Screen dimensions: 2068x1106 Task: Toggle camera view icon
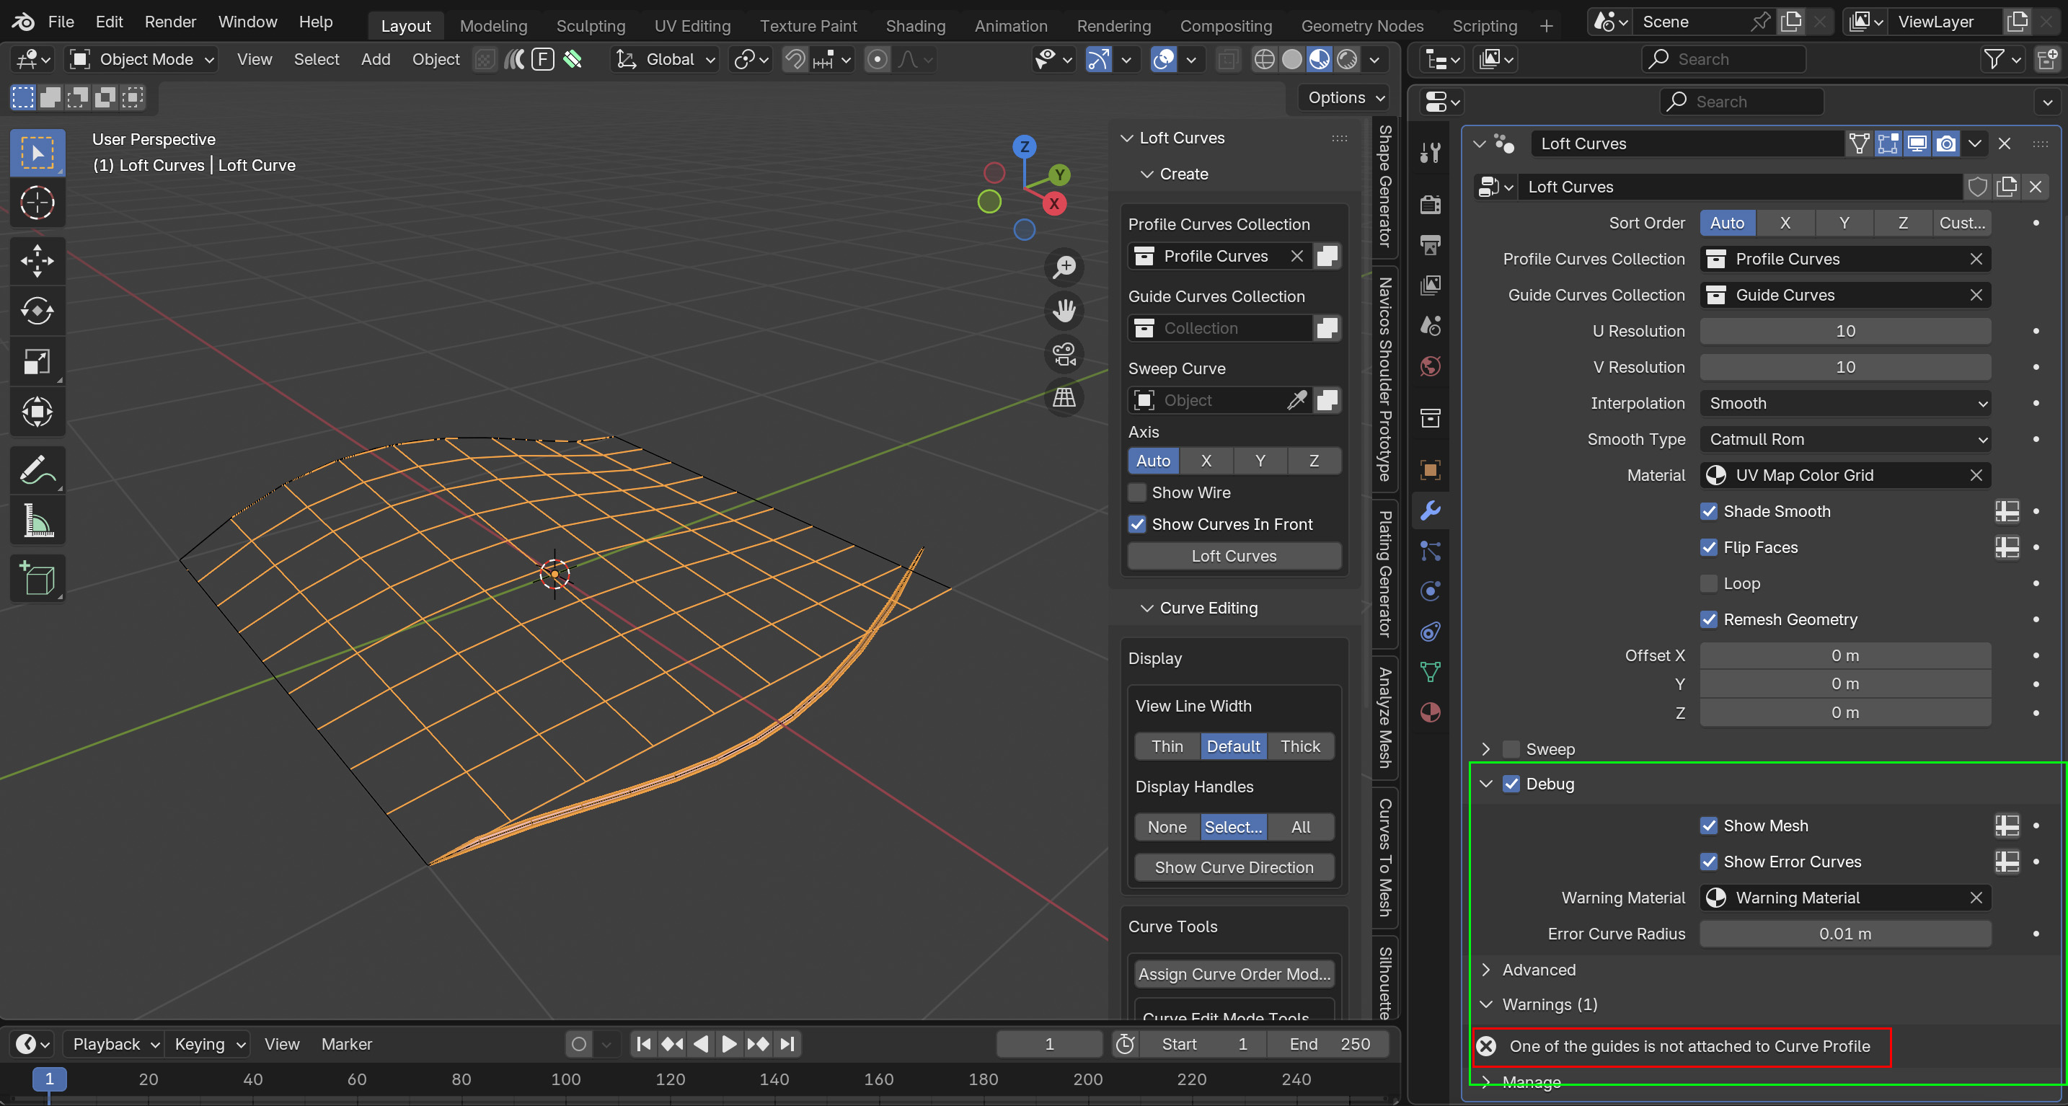pyautogui.click(x=1064, y=354)
